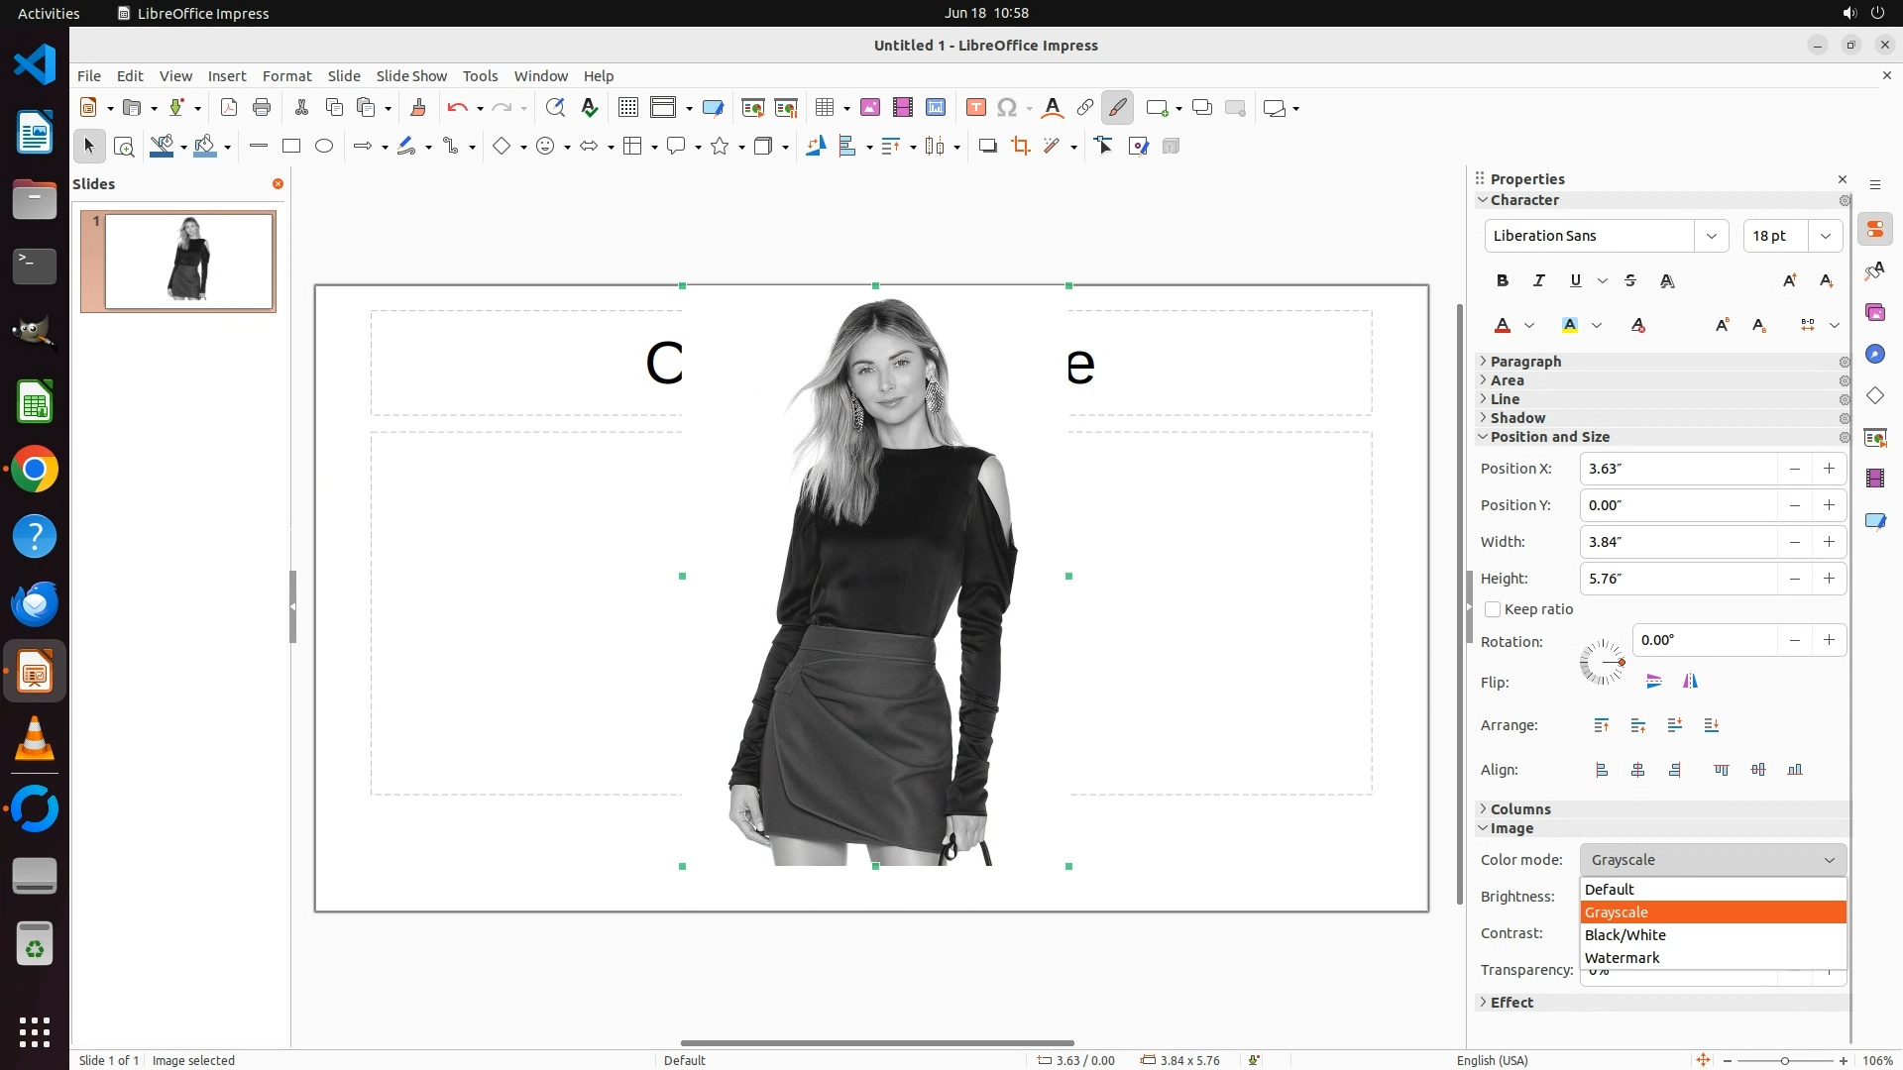Open the Insert Special Character tool
This screenshot has width=1903, height=1070.
tap(1007, 108)
